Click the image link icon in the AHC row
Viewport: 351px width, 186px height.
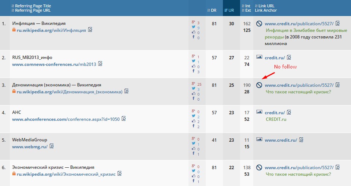click(x=259, y=112)
